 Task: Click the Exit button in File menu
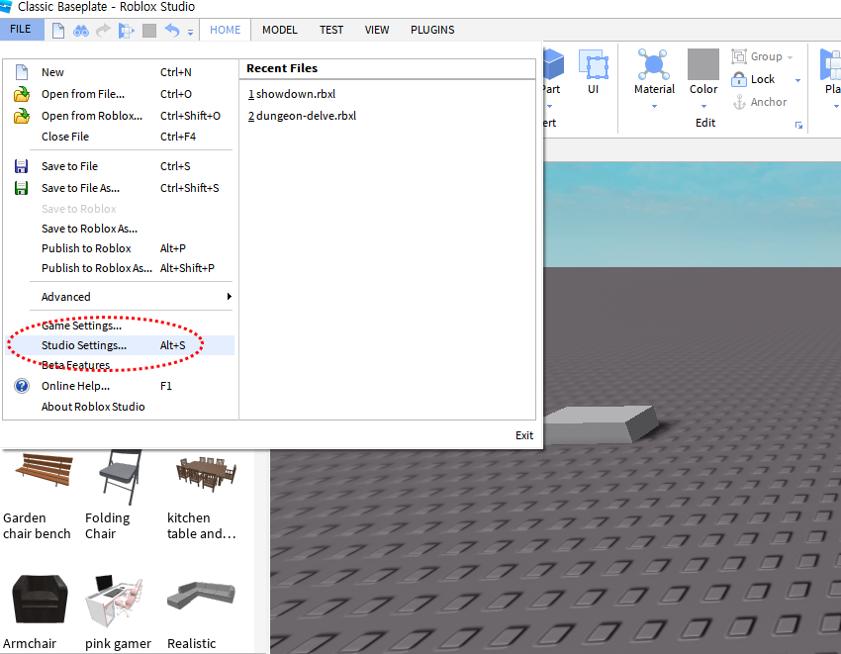(524, 435)
